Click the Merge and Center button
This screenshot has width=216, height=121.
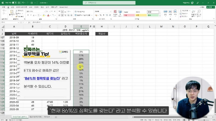83,15
